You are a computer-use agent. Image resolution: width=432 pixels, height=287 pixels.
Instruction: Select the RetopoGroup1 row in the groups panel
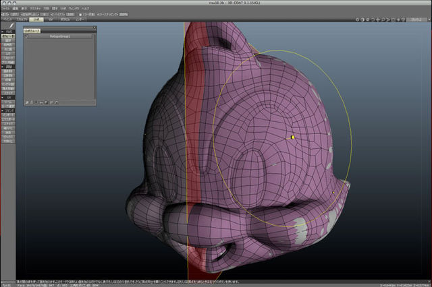pyautogui.click(x=59, y=36)
